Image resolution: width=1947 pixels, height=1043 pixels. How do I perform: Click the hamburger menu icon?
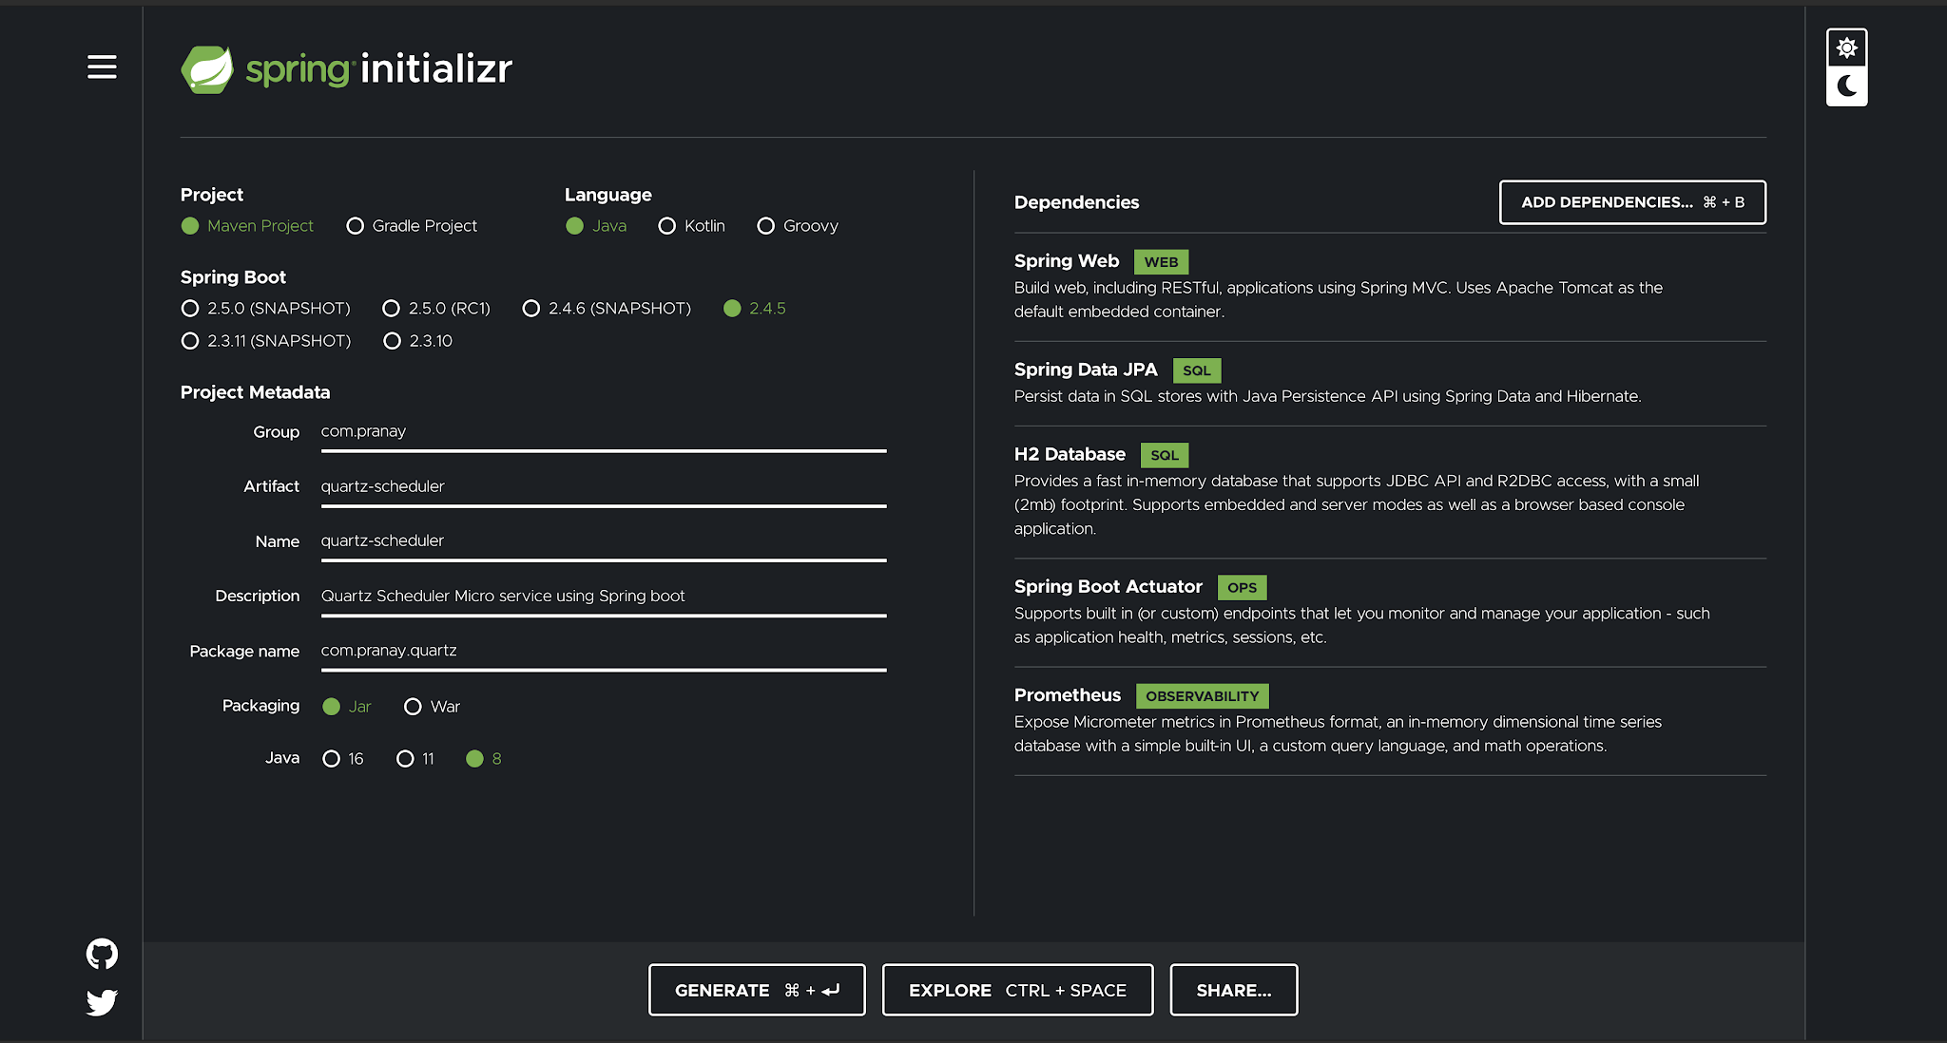[x=101, y=66]
